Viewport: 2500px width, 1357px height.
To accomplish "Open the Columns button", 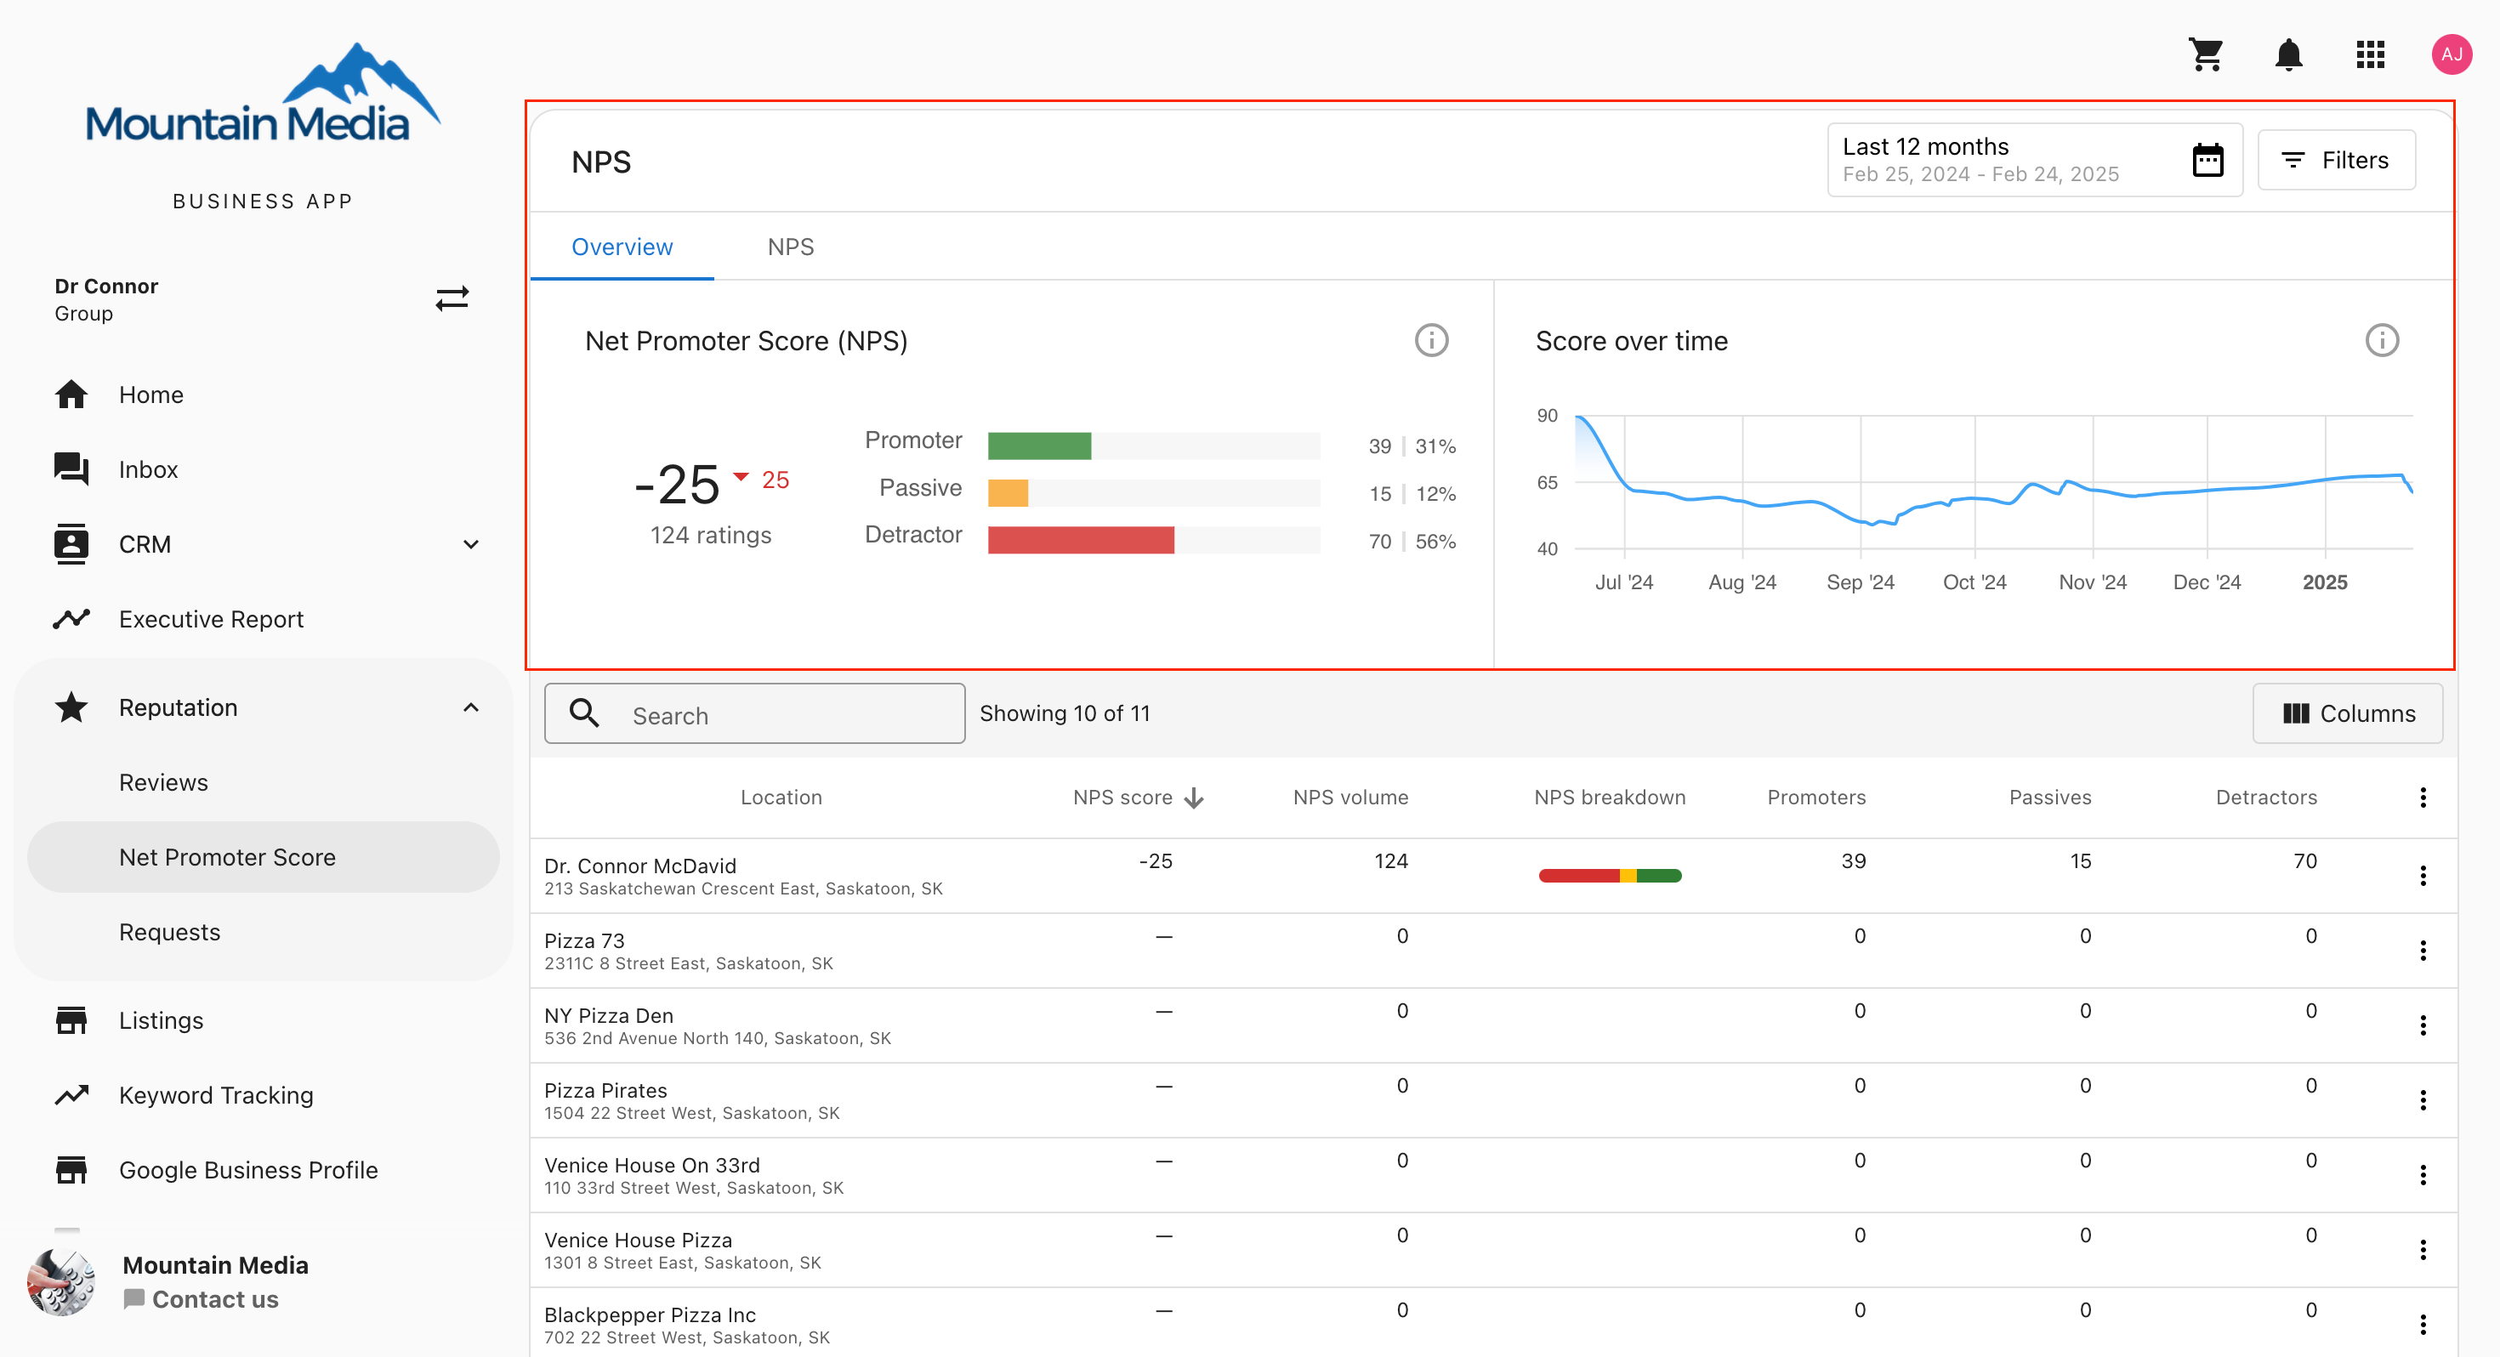I will 2347,713.
